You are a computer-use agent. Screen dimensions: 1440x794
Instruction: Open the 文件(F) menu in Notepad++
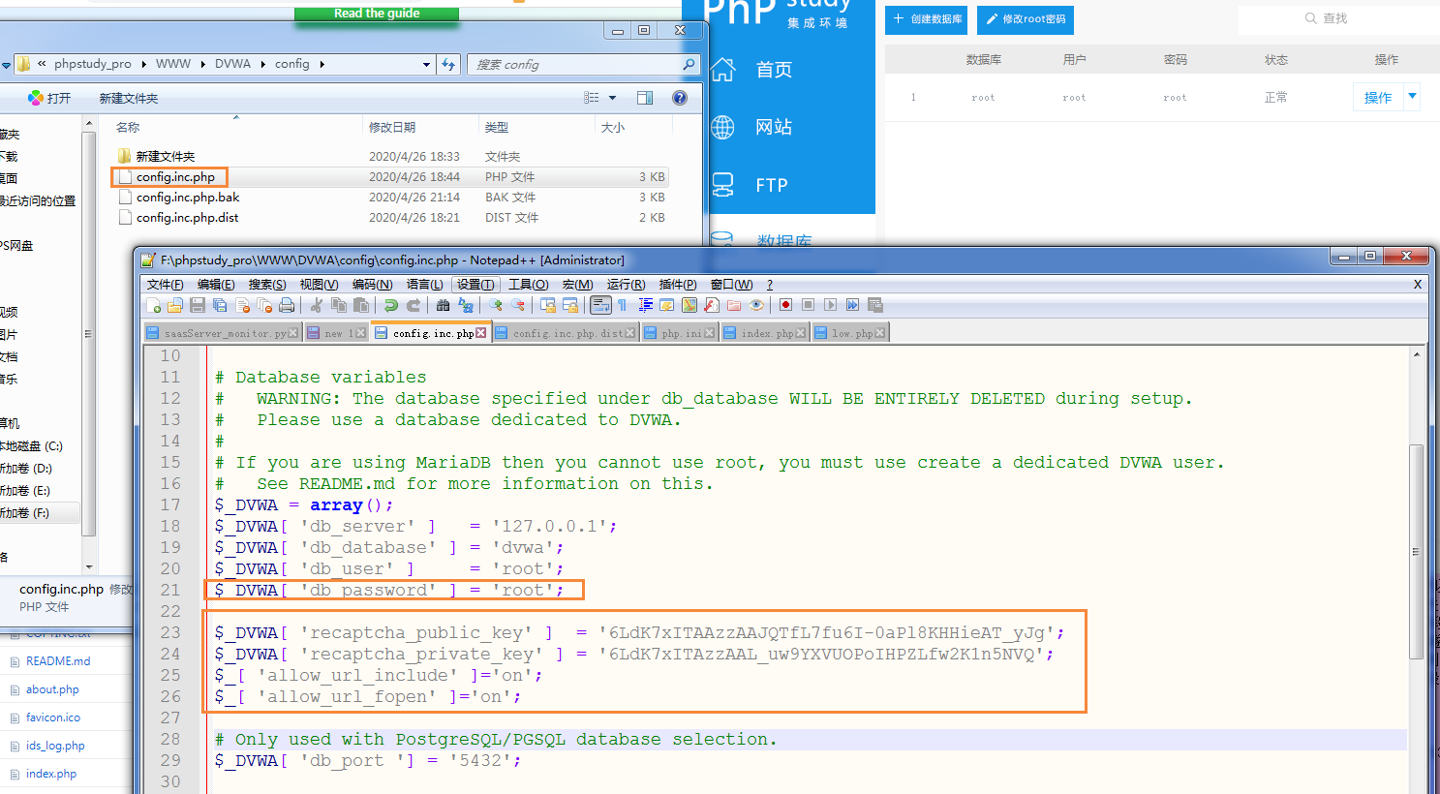pos(165,284)
